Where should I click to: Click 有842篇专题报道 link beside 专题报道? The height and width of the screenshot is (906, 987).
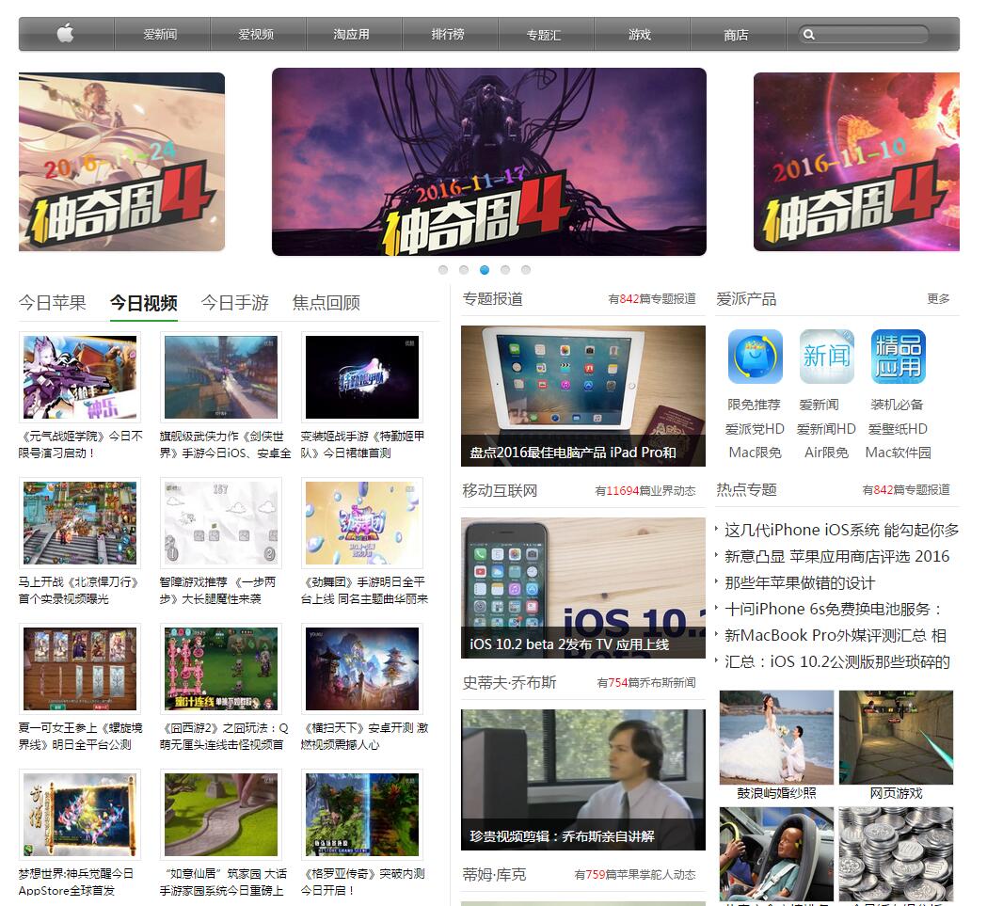[x=651, y=299]
